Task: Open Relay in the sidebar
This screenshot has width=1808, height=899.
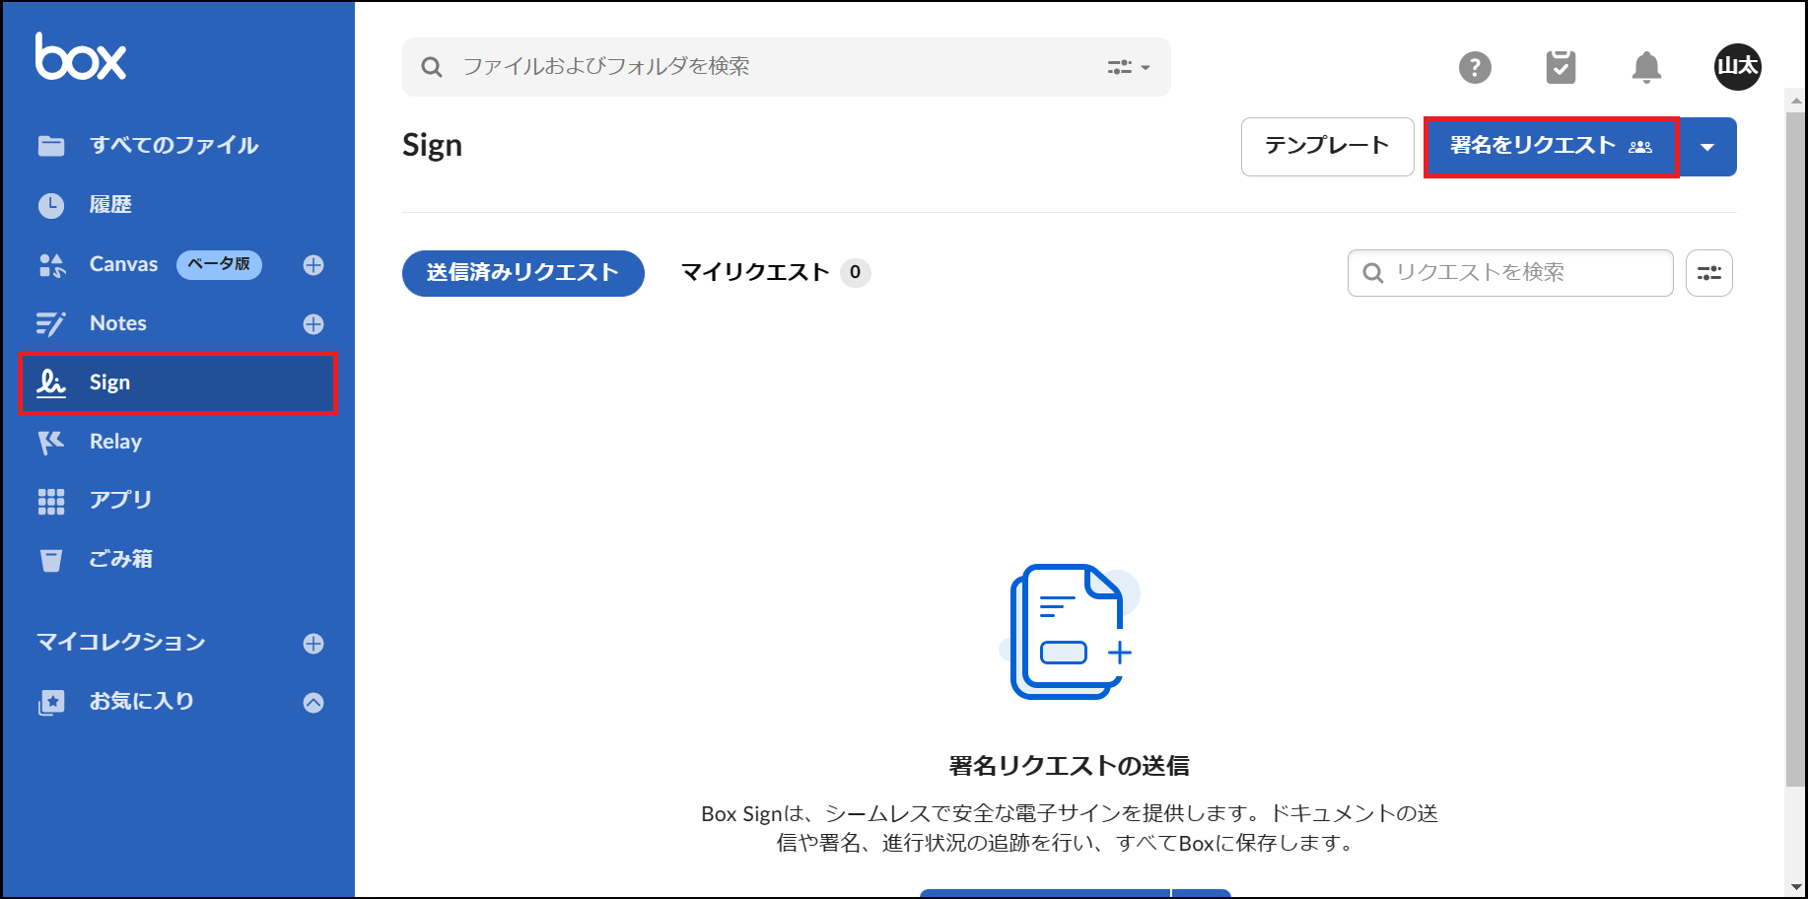Action: tap(115, 442)
